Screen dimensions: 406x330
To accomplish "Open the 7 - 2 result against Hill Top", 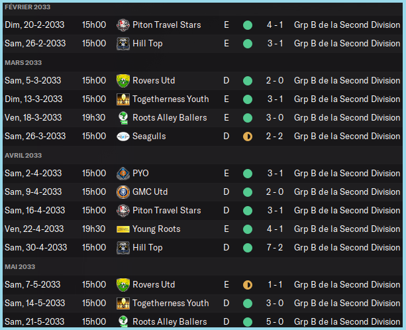I will (x=276, y=248).
